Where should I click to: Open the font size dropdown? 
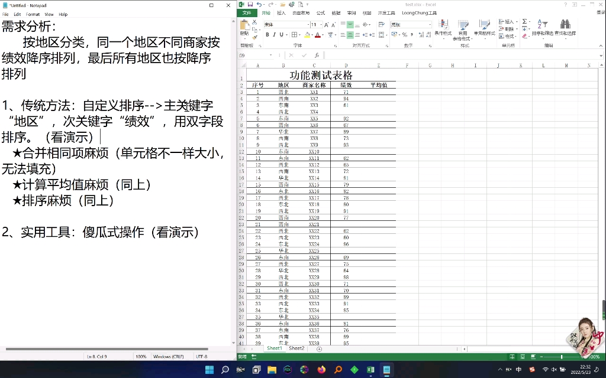tap(321, 25)
